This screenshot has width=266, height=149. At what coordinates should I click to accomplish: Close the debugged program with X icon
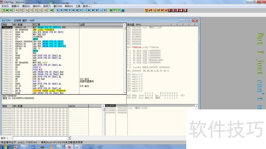11,10
